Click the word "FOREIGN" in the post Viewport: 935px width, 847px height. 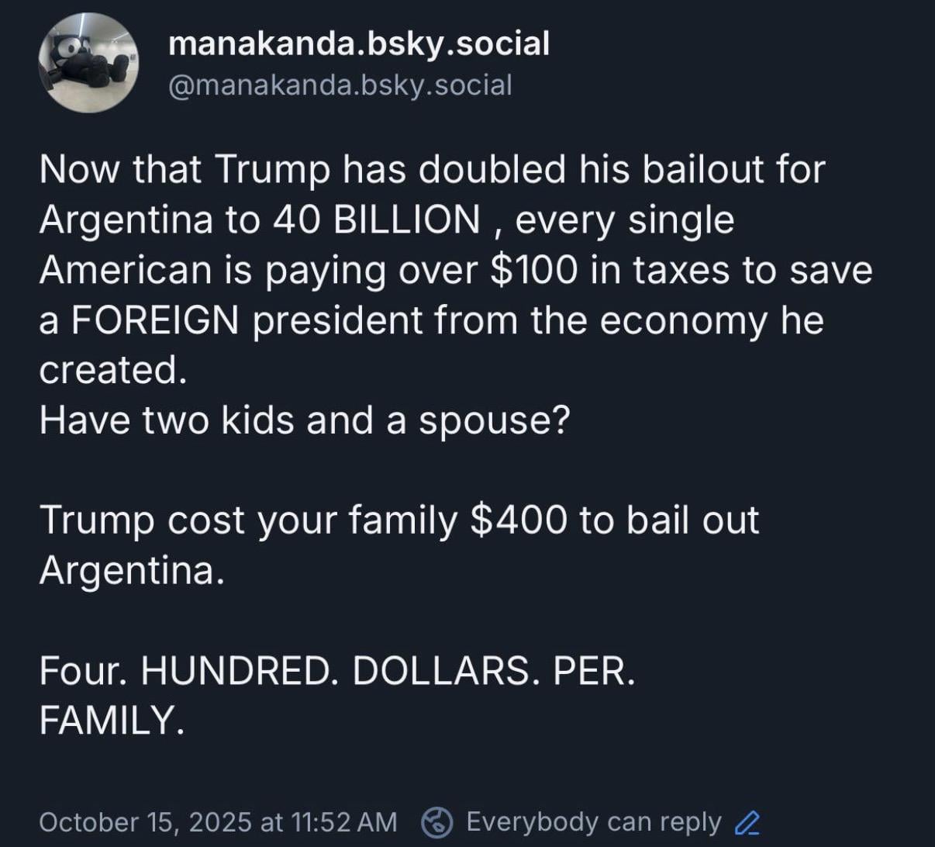click(x=154, y=320)
